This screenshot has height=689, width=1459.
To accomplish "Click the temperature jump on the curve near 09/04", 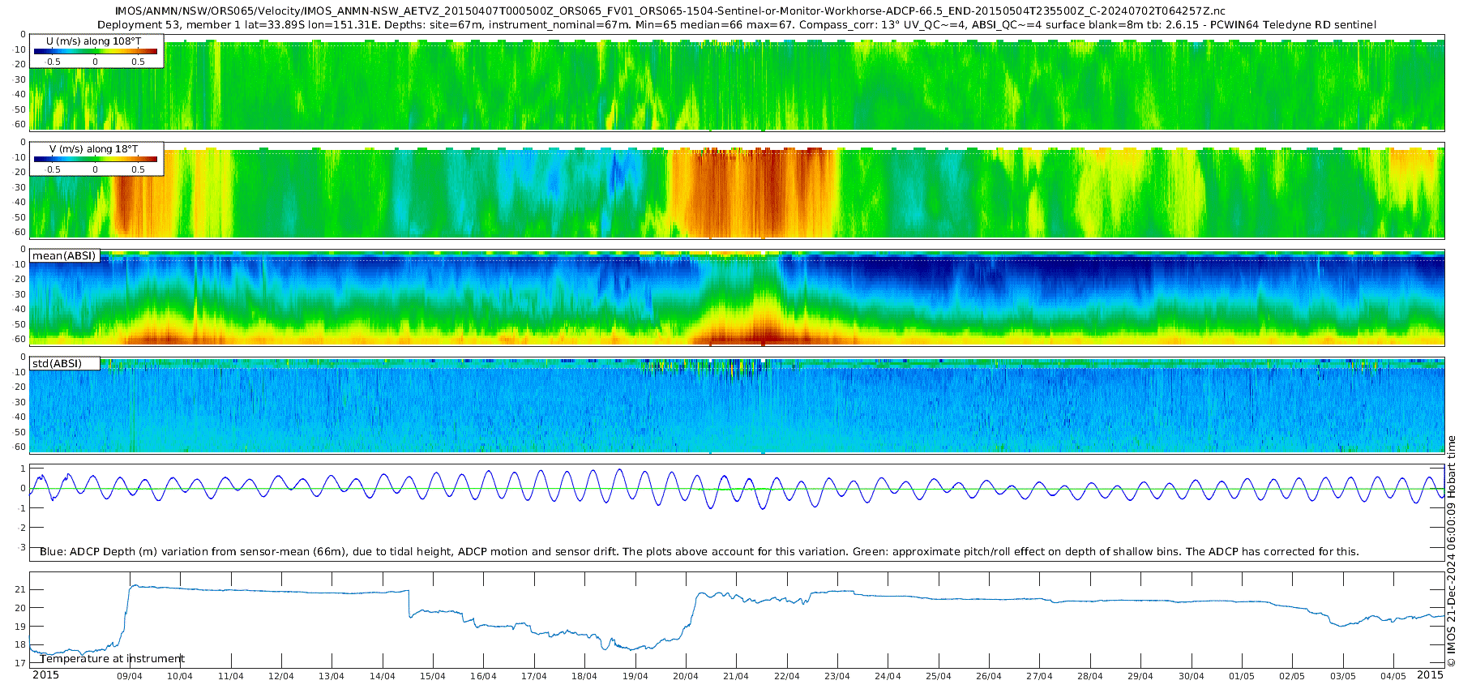I will [x=127, y=608].
